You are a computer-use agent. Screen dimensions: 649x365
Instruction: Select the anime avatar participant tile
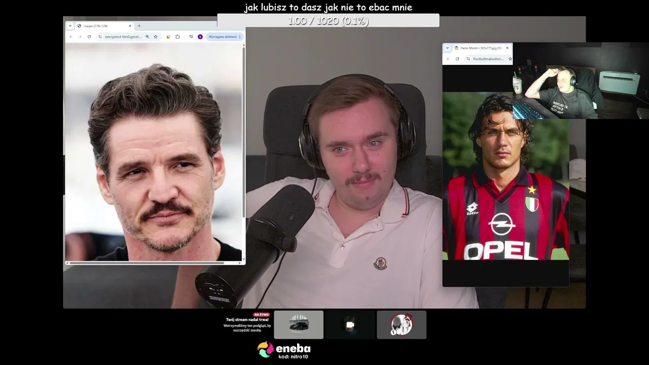tap(402, 324)
